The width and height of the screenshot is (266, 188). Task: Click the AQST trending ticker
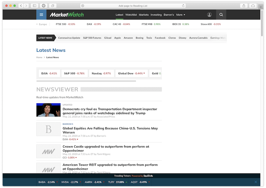[x=140, y=182]
